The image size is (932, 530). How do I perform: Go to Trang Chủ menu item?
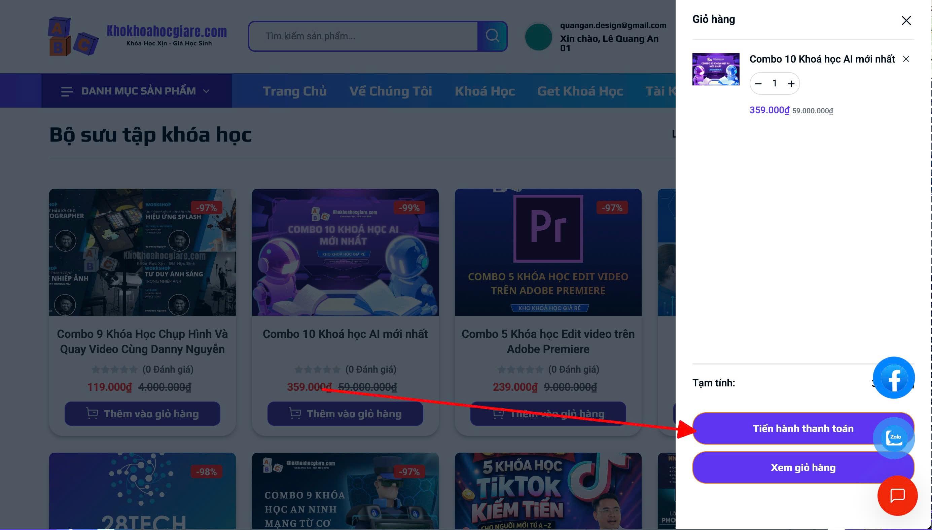coord(295,91)
